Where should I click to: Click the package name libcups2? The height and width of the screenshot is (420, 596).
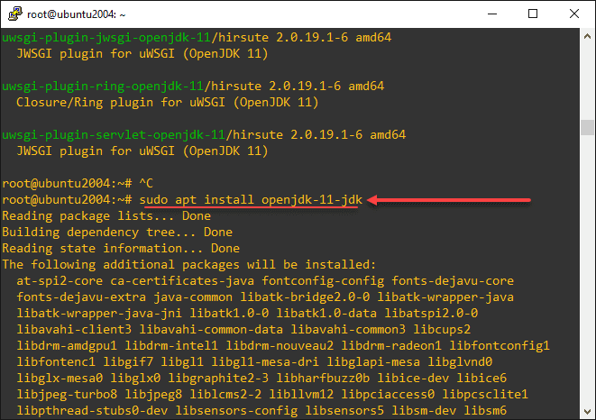point(442,329)
